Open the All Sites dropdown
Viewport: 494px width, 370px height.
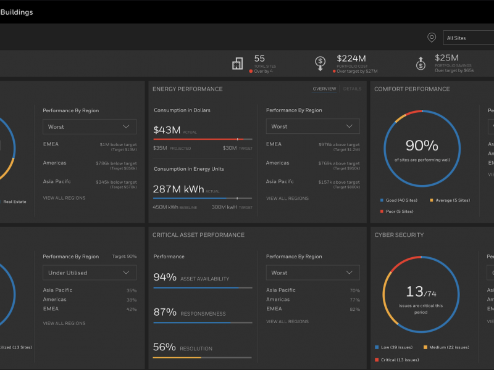point(468,38)
